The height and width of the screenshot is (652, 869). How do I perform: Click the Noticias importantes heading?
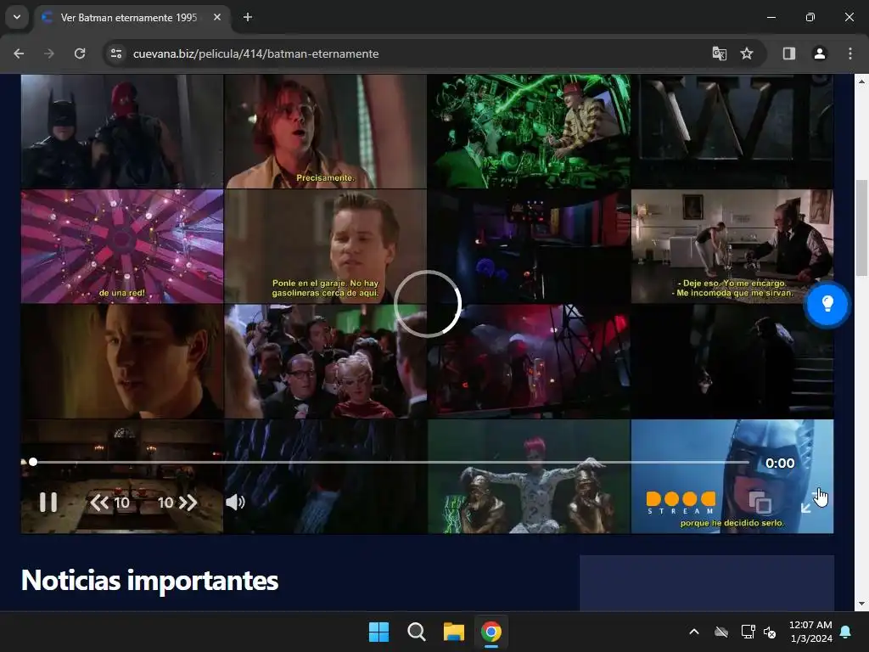[x=149, y=581]
